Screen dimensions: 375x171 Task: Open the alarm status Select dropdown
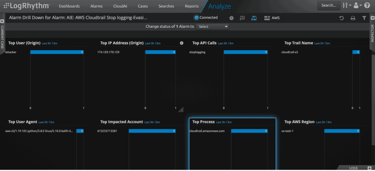tap(213, 27)
